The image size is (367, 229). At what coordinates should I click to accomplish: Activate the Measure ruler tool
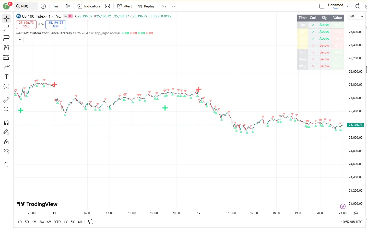point(6,99)
